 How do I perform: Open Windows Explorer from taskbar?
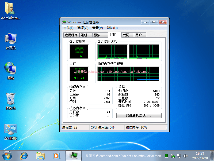pyautogui.click(x=40, y=156)
